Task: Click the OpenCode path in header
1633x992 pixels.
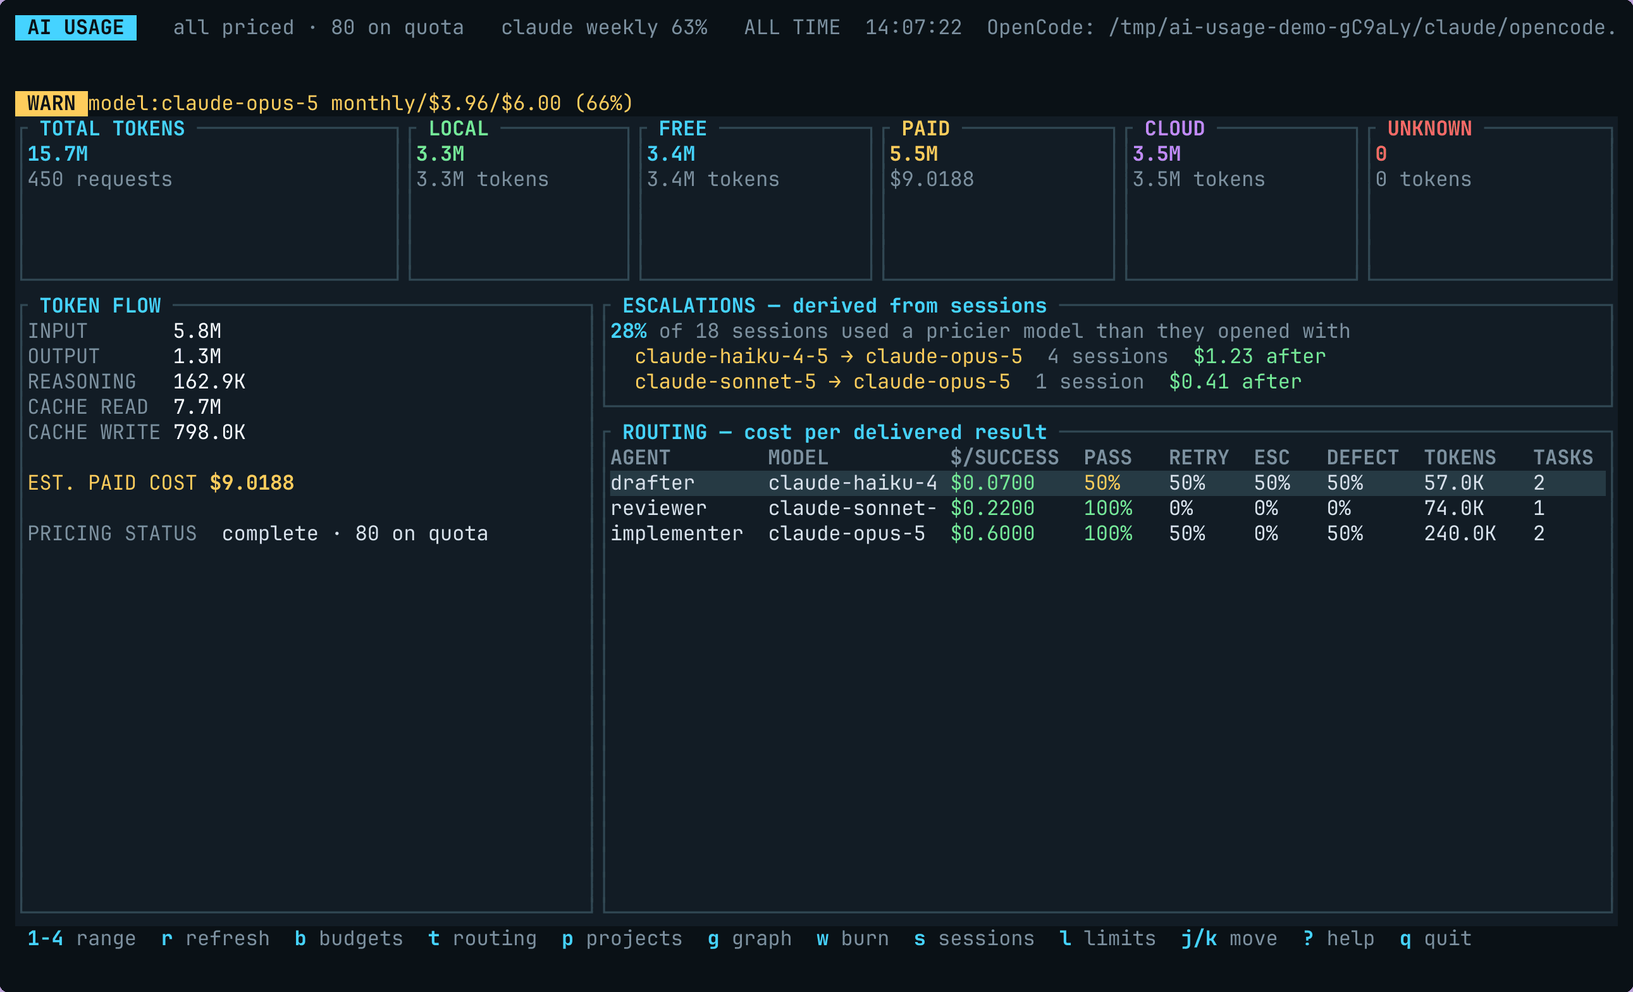Action: click(x=1302, y=28)
